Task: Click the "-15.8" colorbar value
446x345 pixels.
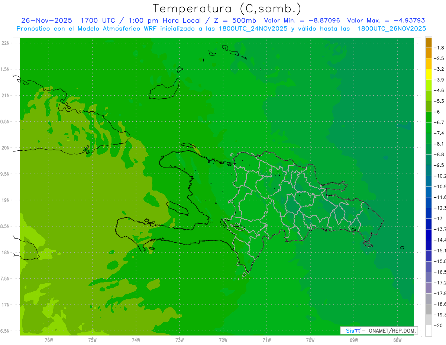Action: (x=440, y=261)
